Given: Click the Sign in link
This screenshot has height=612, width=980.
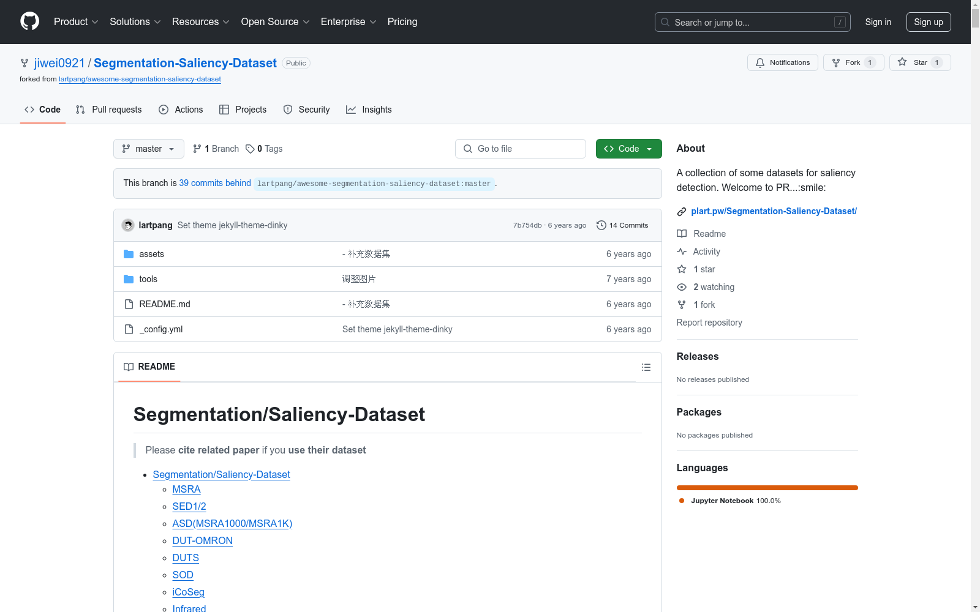Looking at the screenshot, I should click(878, 22).
